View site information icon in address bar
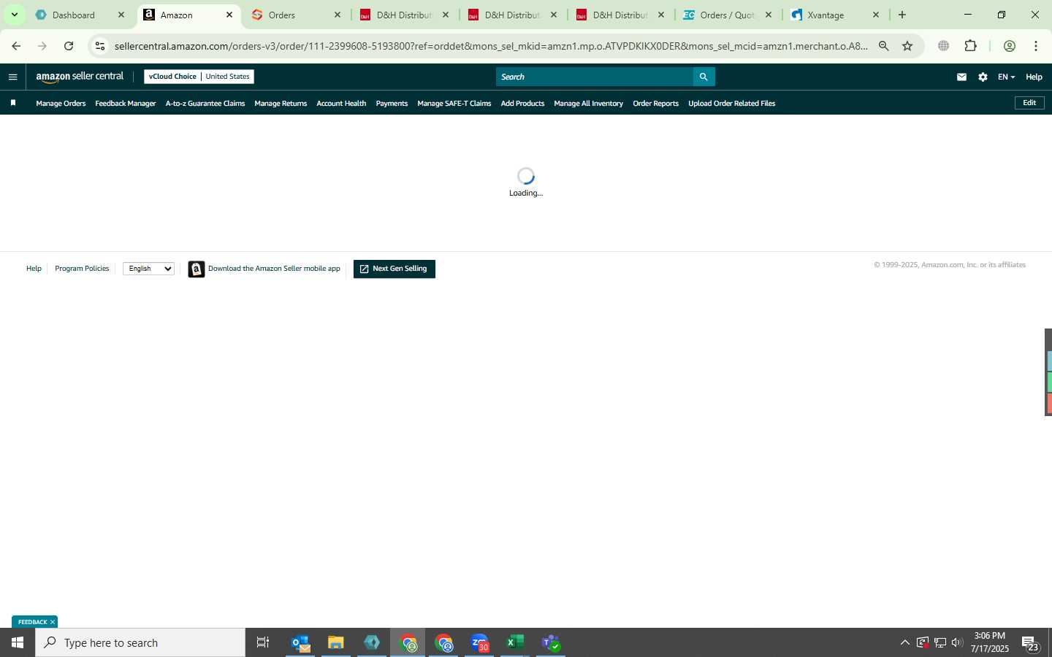 [x=100, y=46]
